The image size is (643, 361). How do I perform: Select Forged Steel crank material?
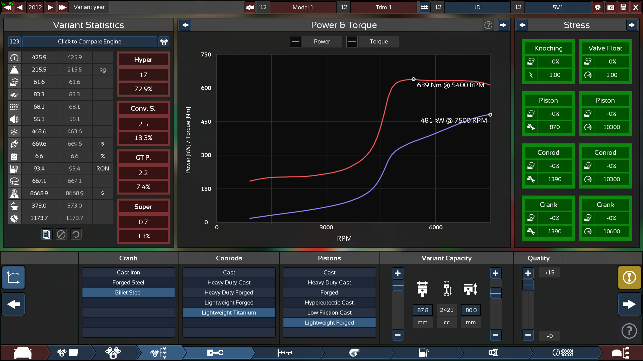tap(128, 282)
